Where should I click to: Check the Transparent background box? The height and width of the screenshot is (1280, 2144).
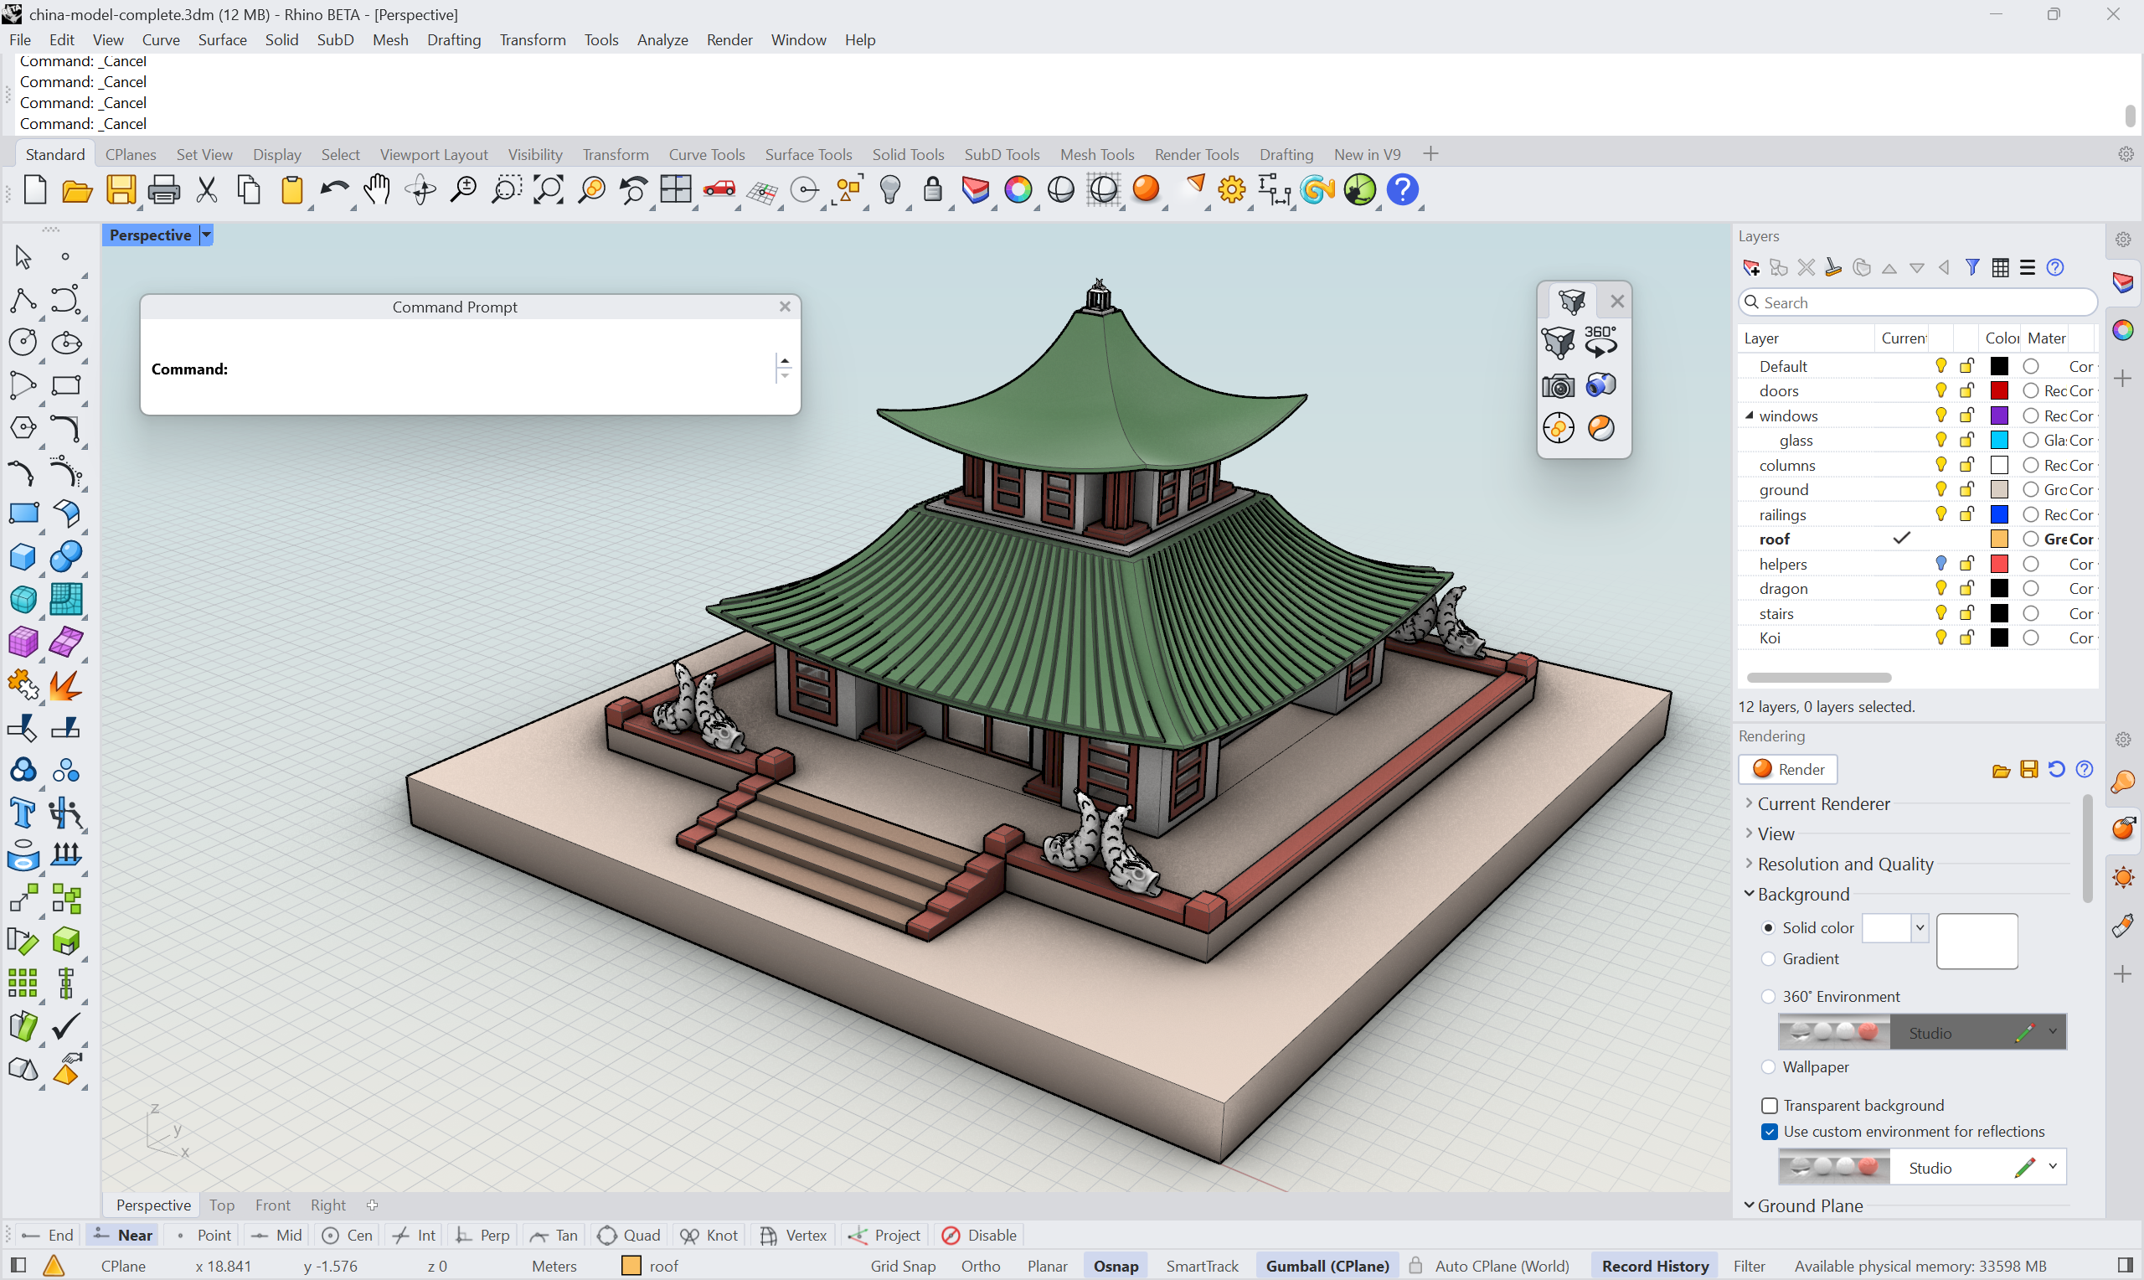[1770, 1106]
